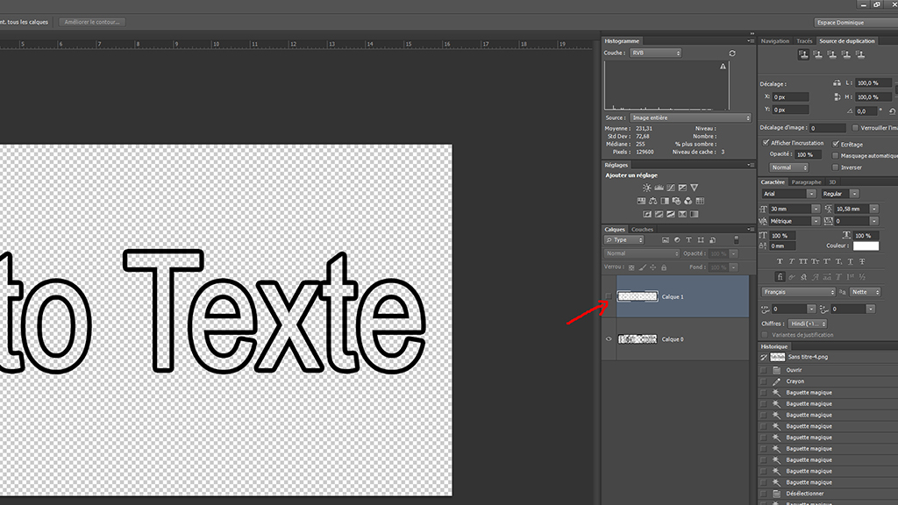Add a Photo Filter adjustment layer

point(676,201)
